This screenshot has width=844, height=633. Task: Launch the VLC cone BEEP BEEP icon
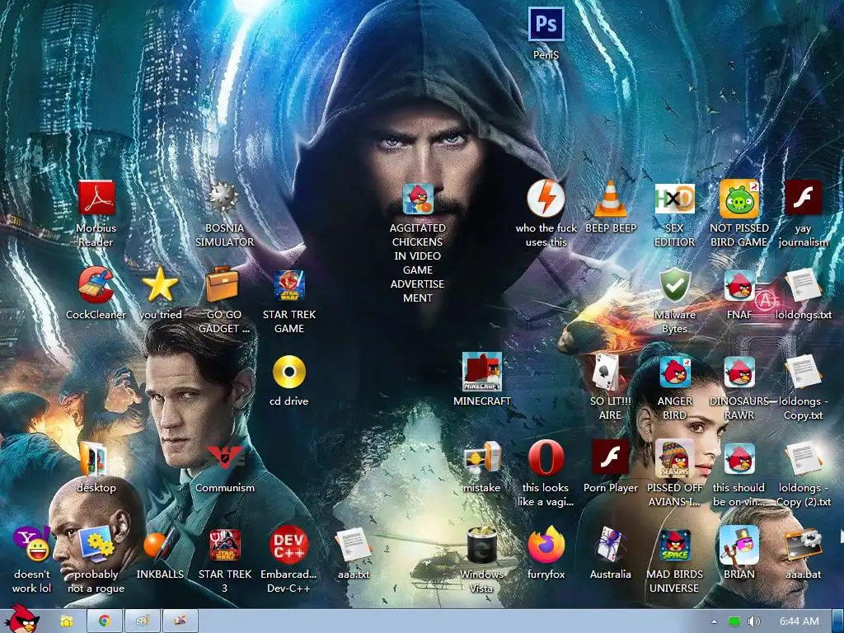611,199
